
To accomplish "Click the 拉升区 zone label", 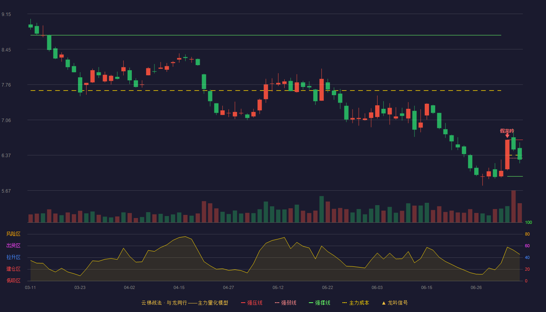I will (13, 257).
